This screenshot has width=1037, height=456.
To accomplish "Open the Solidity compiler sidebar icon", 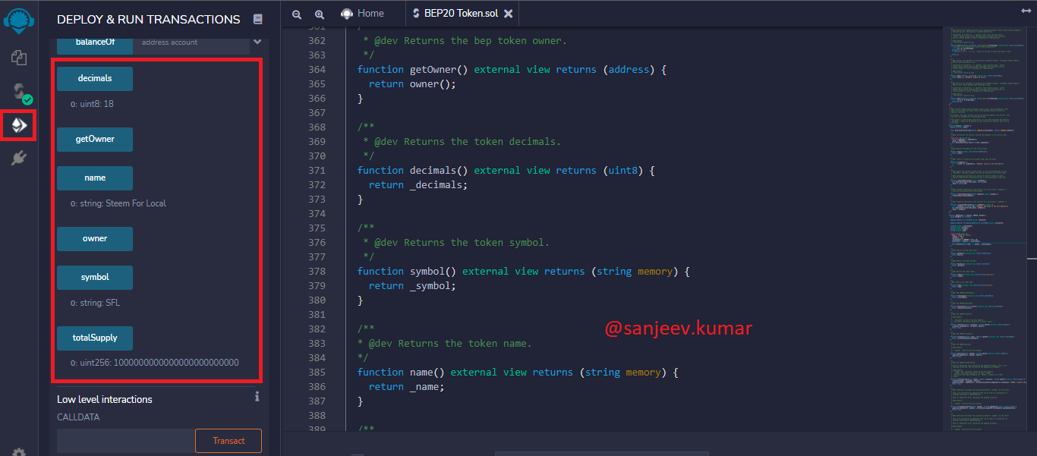I will (20, 93).
